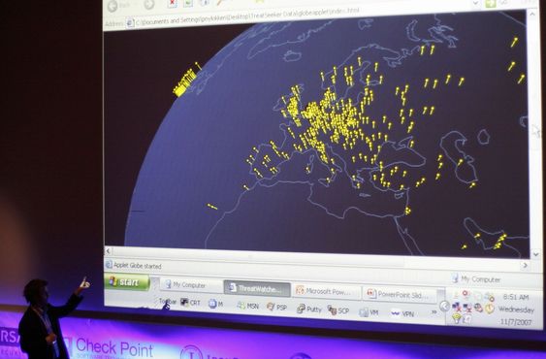Launch Putty from the quick launch toolbar
This screenshot has height=359, width=546.
tap(308, 309)
